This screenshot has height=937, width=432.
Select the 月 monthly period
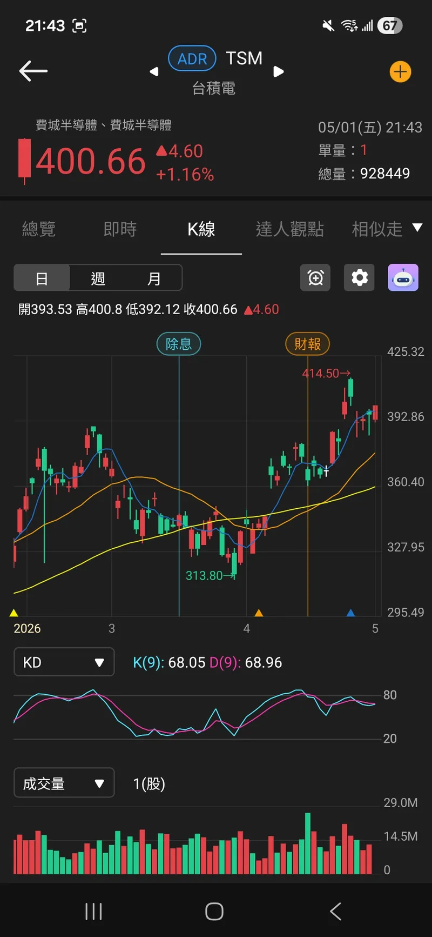pyautogui.click(x=154, y=278)
